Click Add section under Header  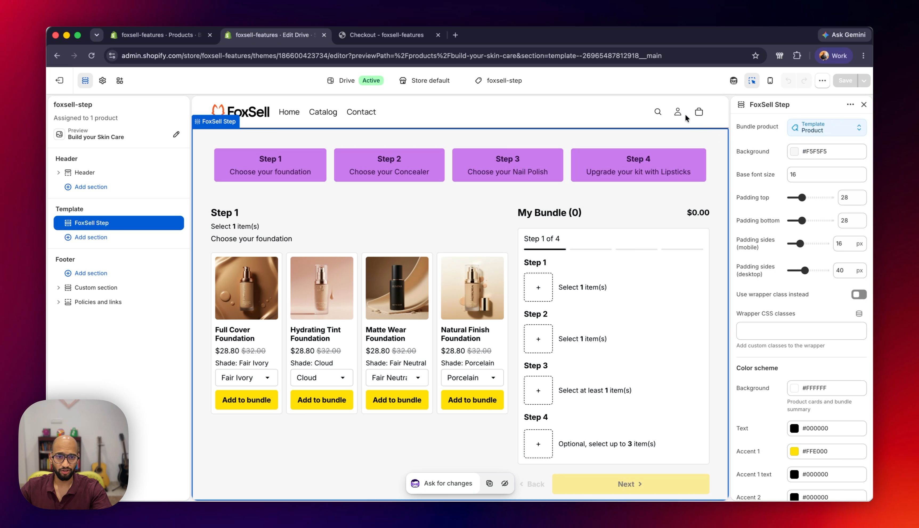[86, 187]
